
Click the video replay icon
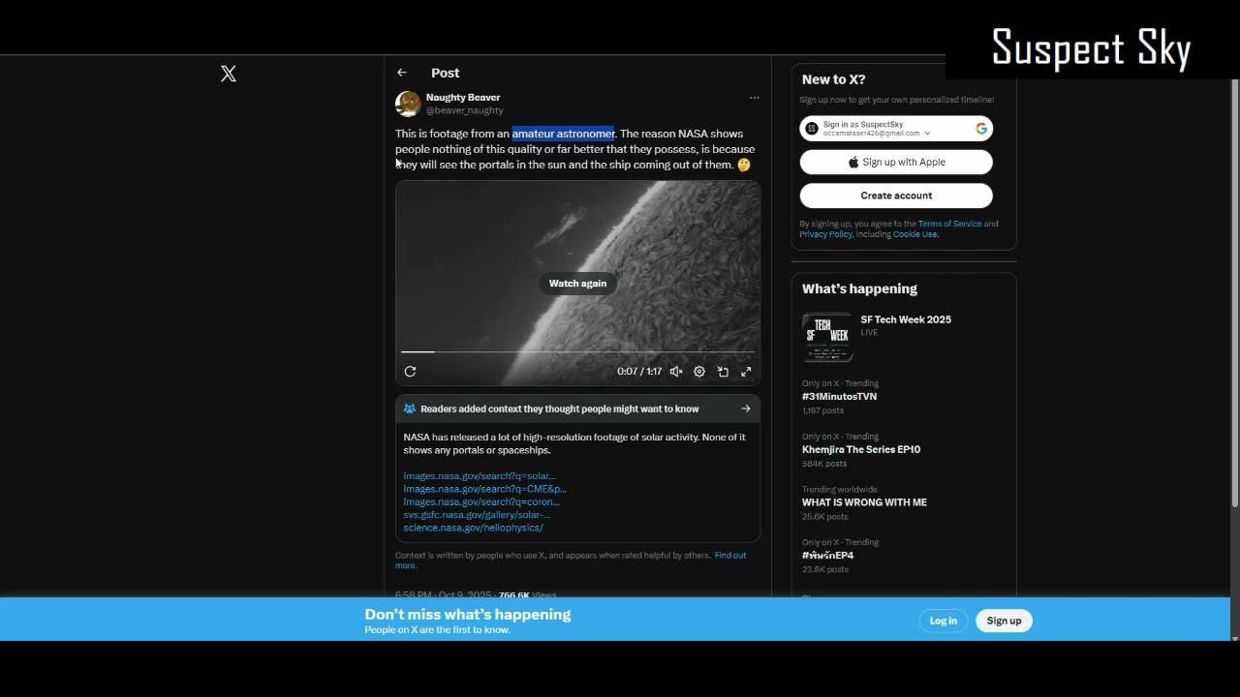click(410, 372)
